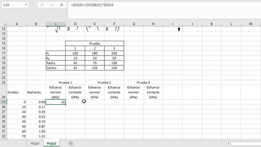Click previous sheet navigation arrow
Viewport: 261px width, 147px height.
[8, 143]
